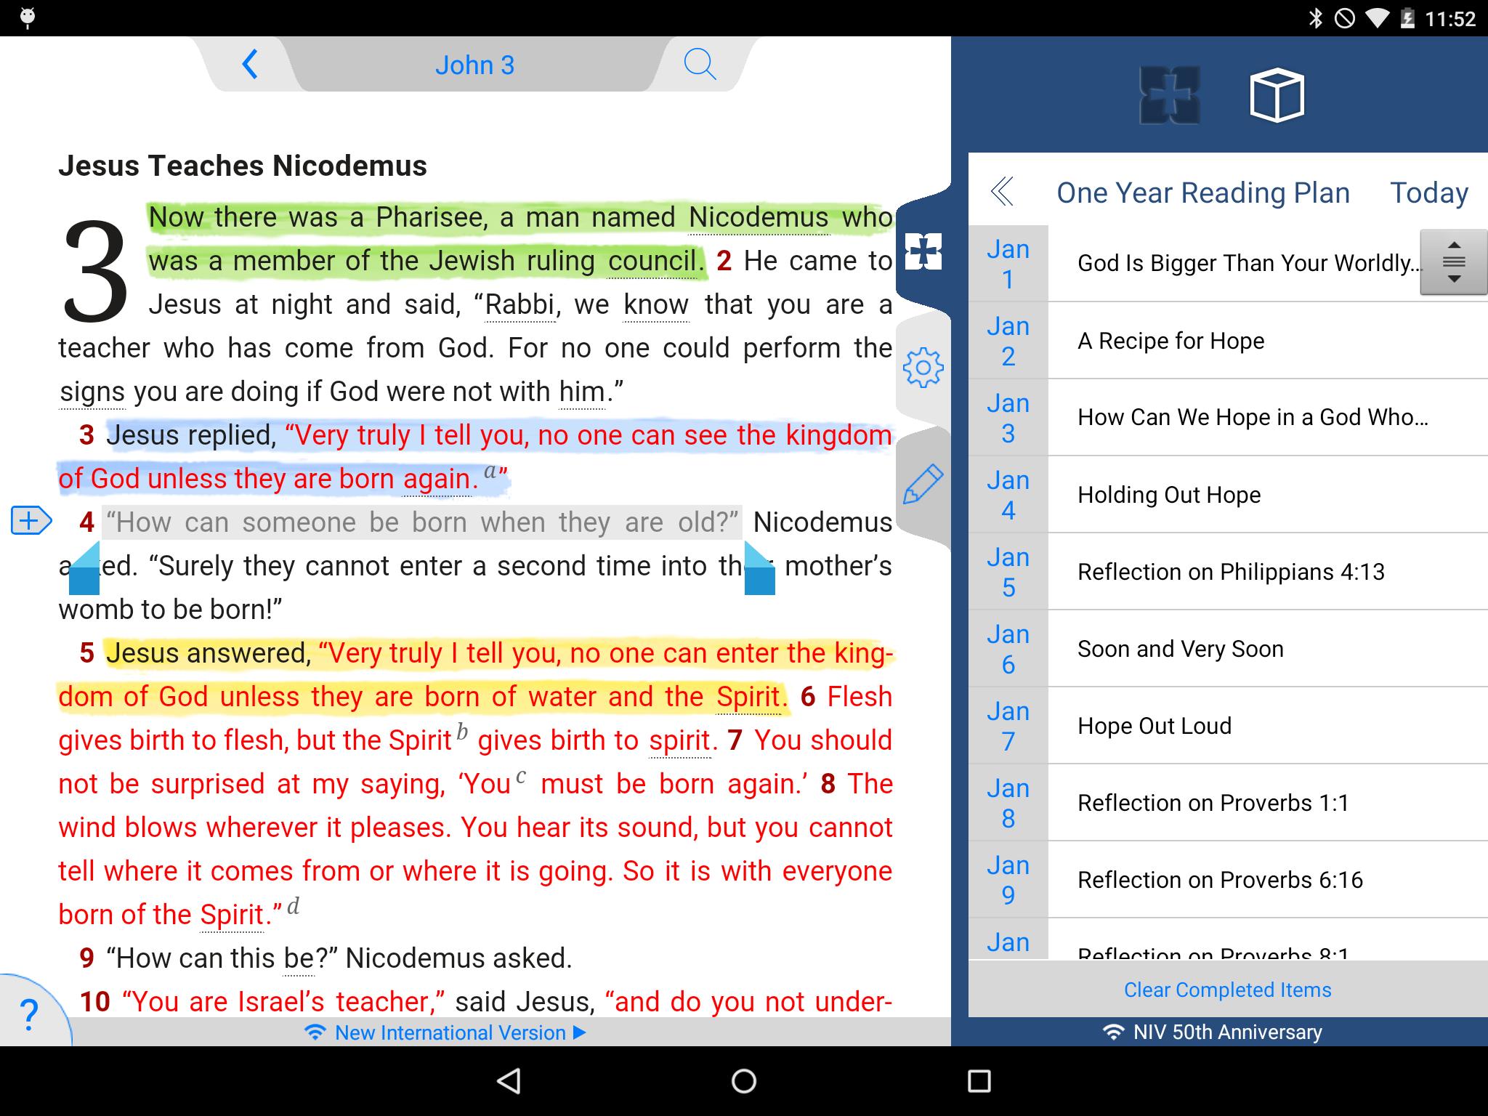This screenshot has width=1488, height=1116.
Task: Open the search magnifier icon
Action: pos(700,65)
